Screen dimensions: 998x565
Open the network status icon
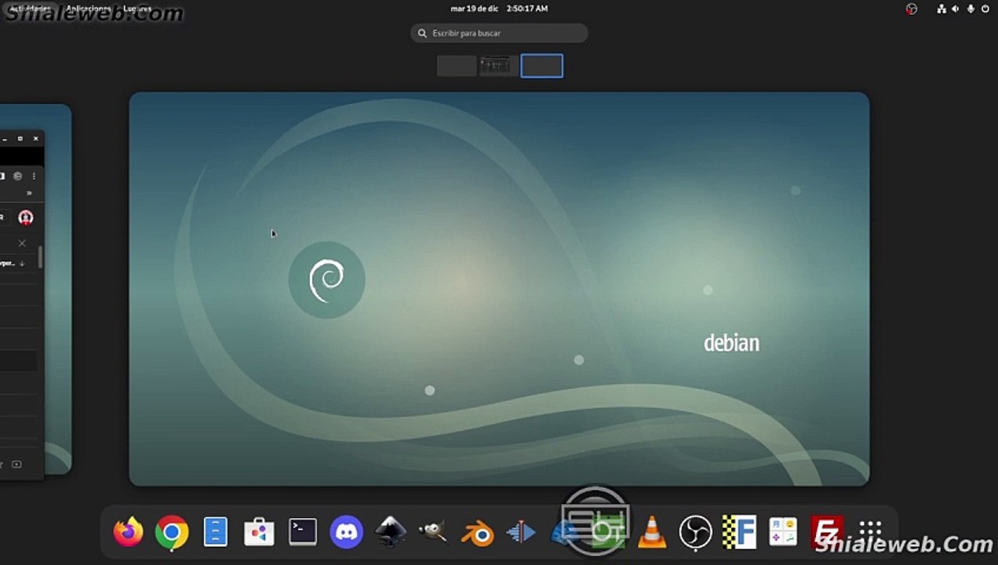942,9
